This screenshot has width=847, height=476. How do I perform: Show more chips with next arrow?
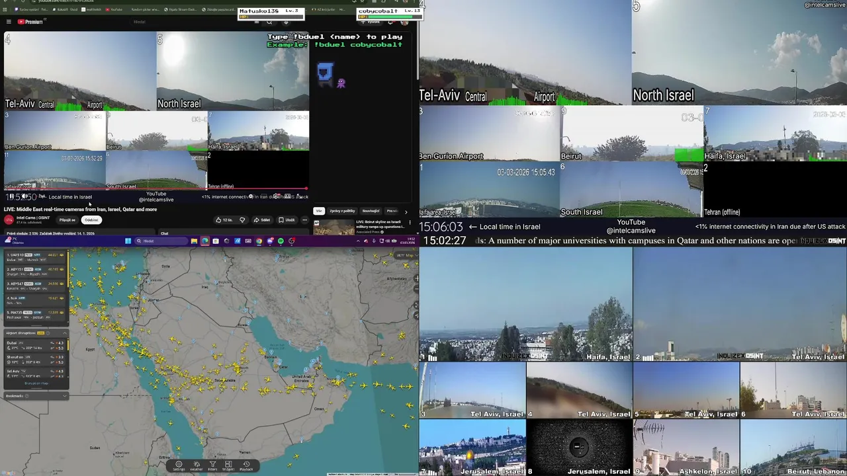point(406,212)
